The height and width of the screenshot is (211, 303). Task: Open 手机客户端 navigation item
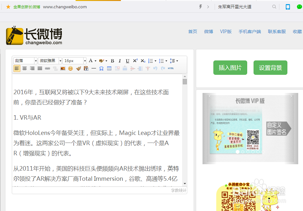point(250,32)
